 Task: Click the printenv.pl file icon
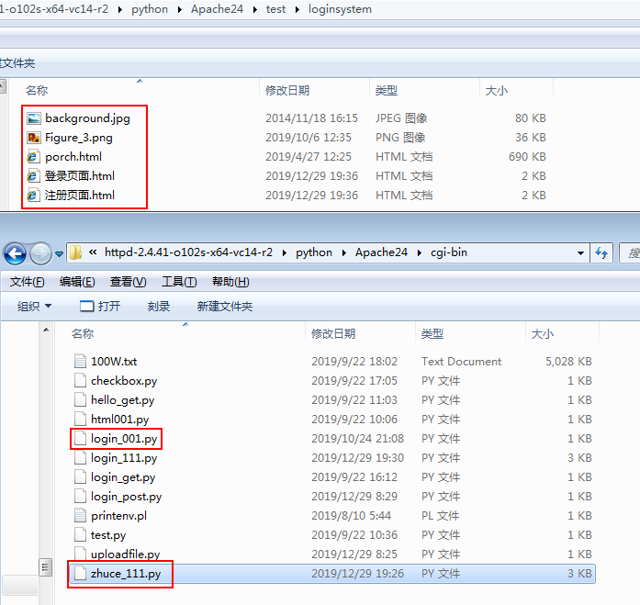81,515
